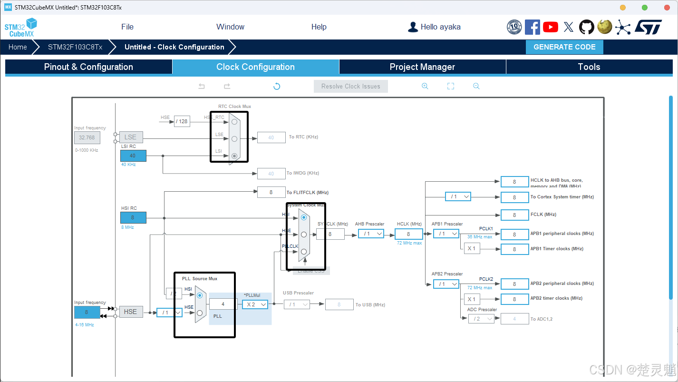The width and height of the screenshot is (678, 382).
Task: Click the MX app icon in title bar
Action: point(8,7)
